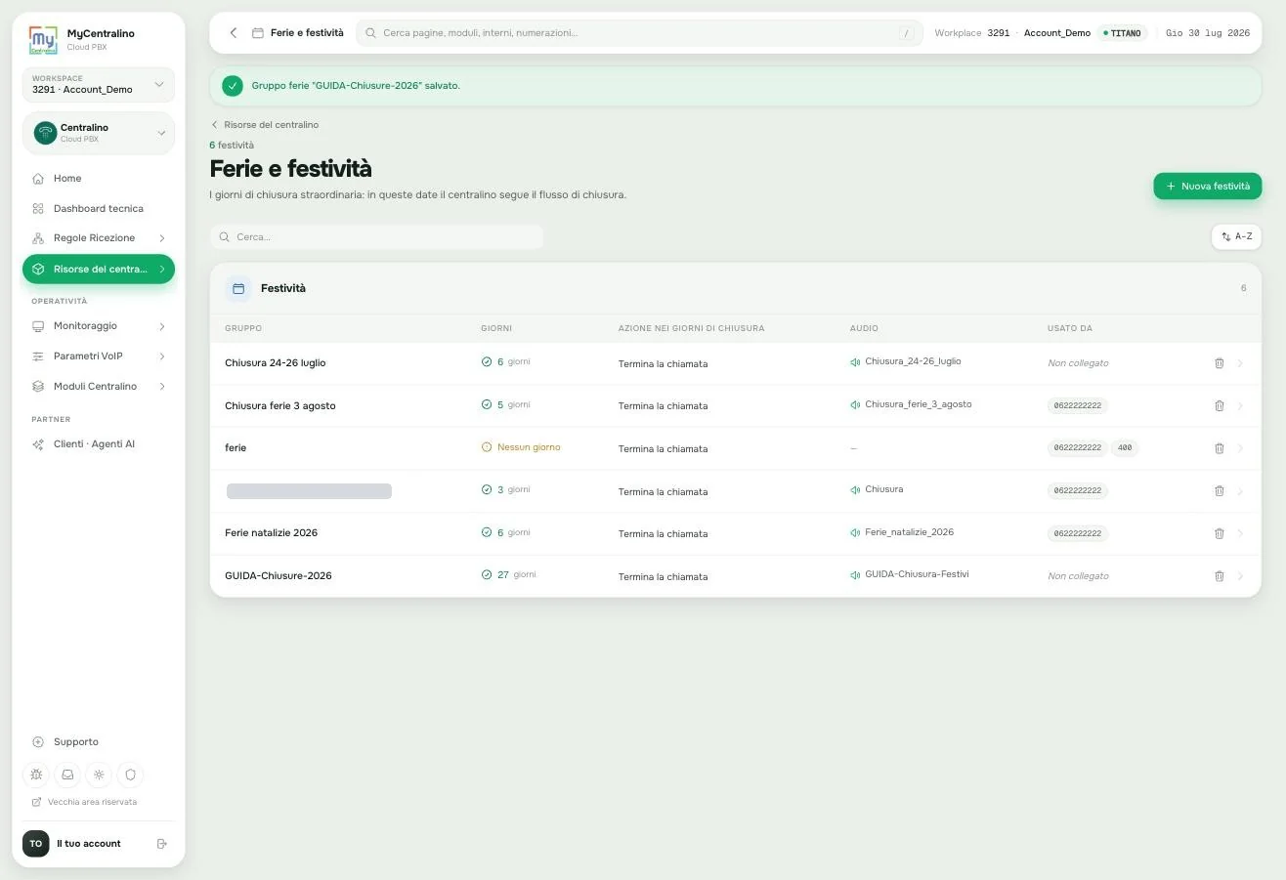Click the trash icon in ferie row
The width and height of the screenshot is (1286, 880).
pyautogui.click(x=1219, y=448)
